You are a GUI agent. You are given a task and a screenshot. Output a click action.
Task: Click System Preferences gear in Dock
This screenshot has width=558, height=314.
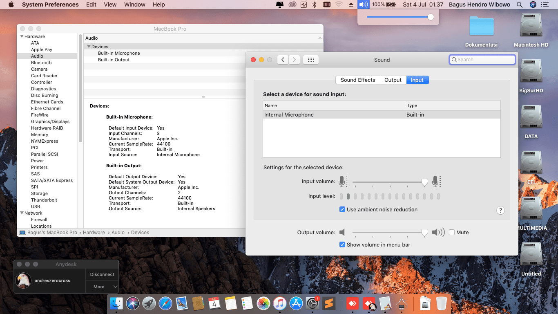pyautogui.click(x=312, y=303)
